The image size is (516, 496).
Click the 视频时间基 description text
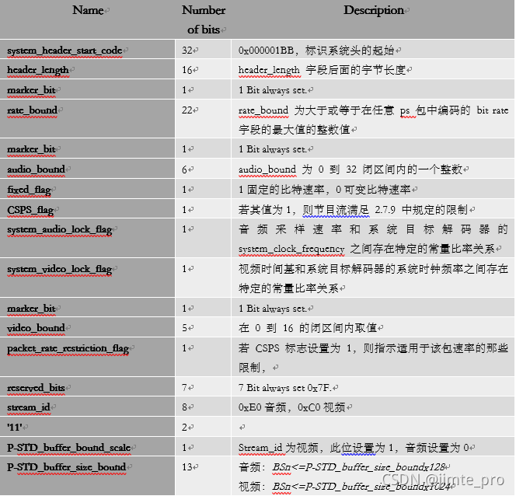click(373, 278)
